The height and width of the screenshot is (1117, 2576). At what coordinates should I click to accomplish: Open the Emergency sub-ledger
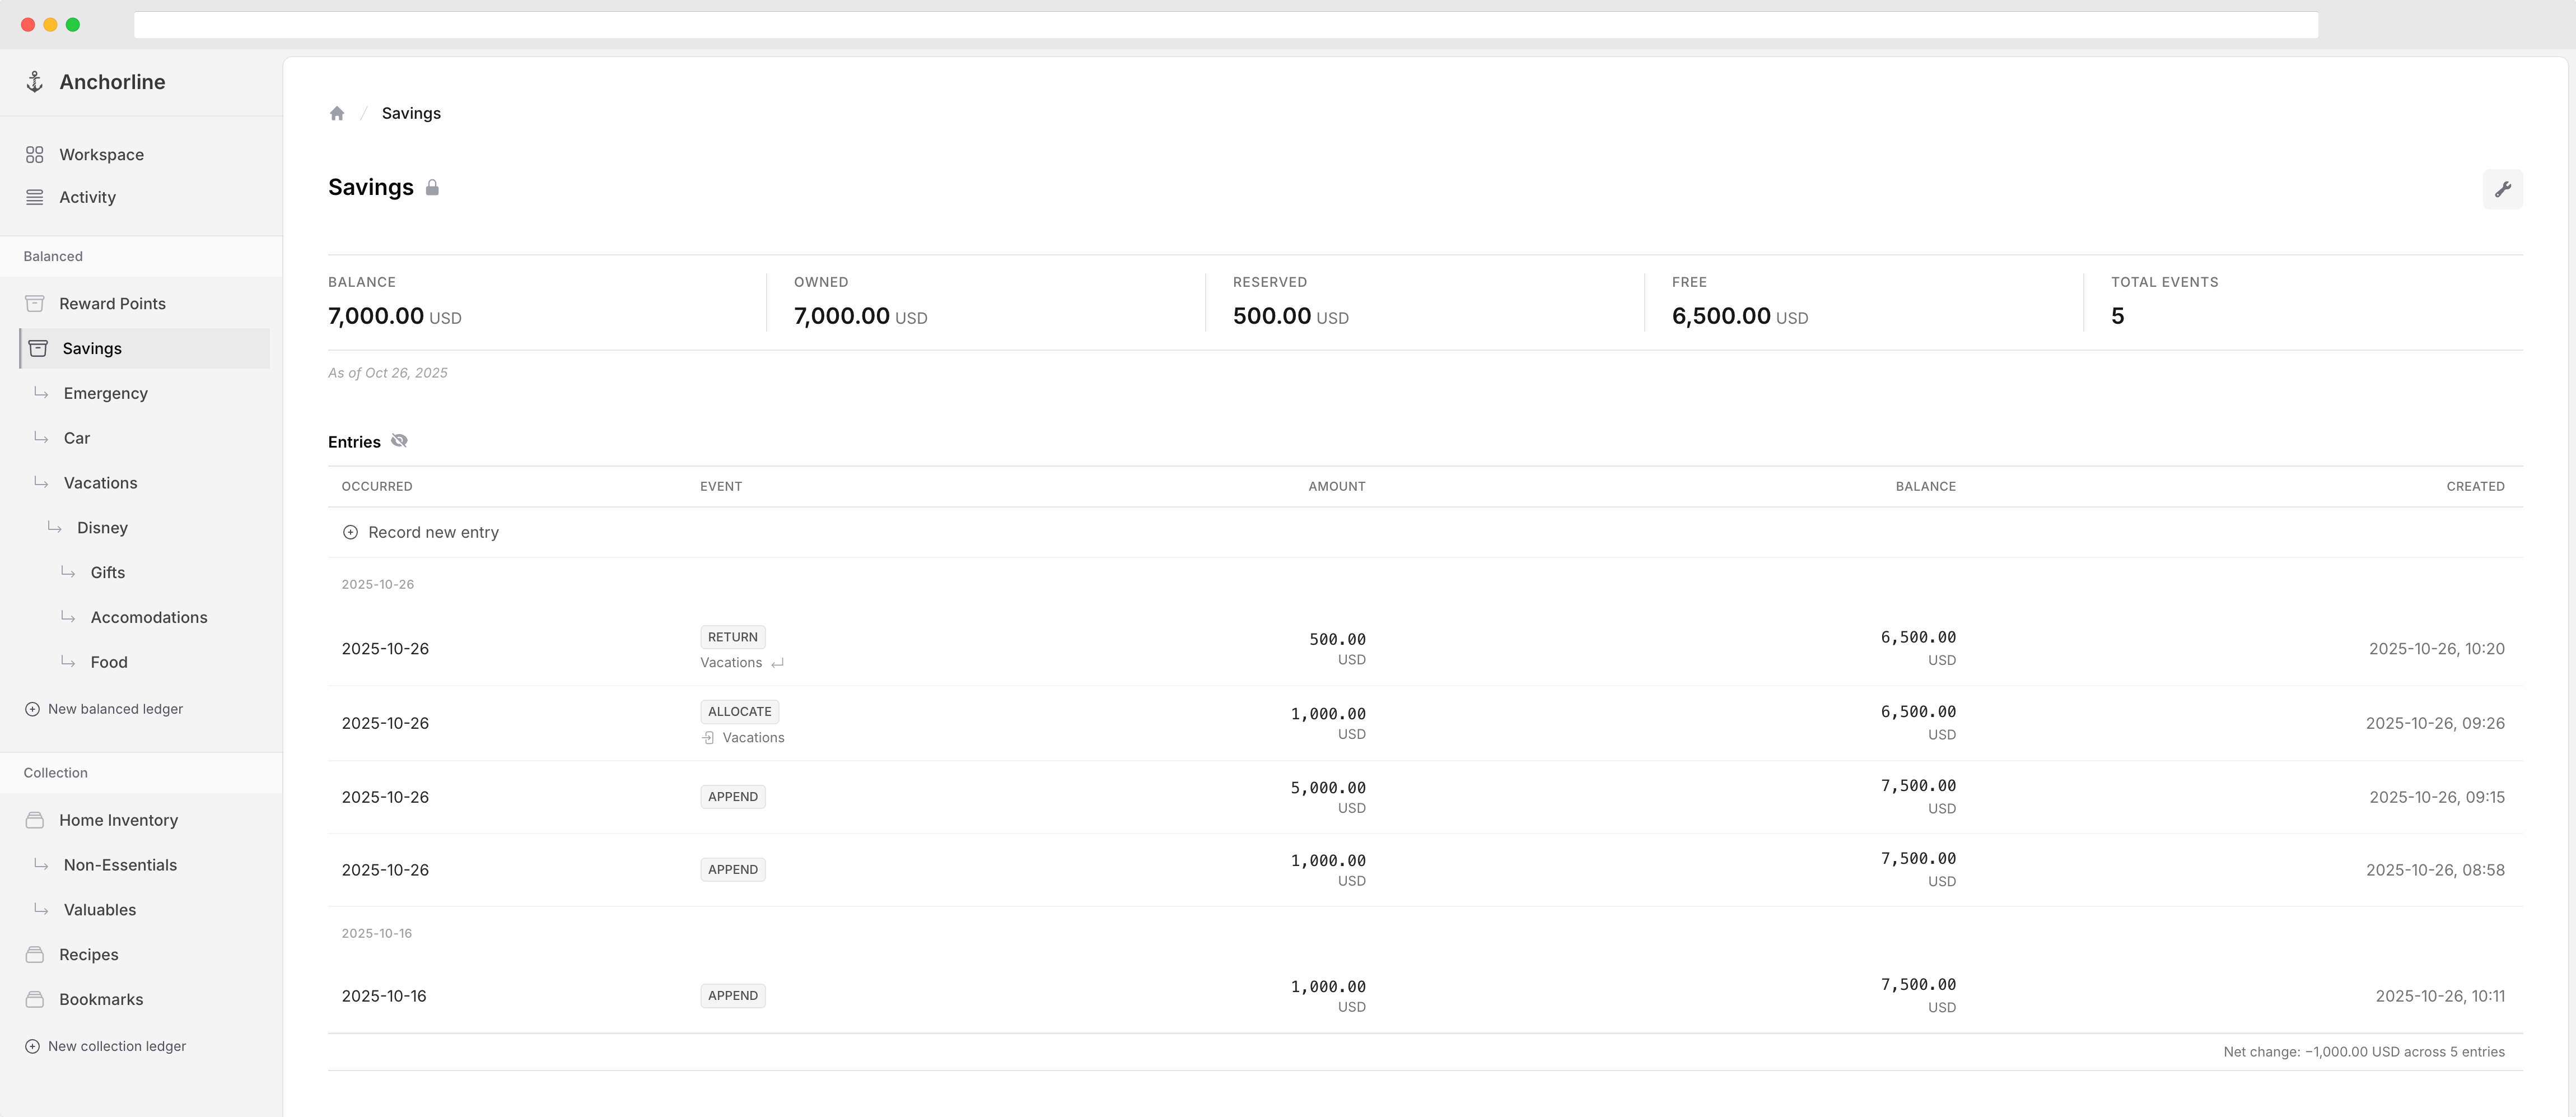(x=105, y=393)
